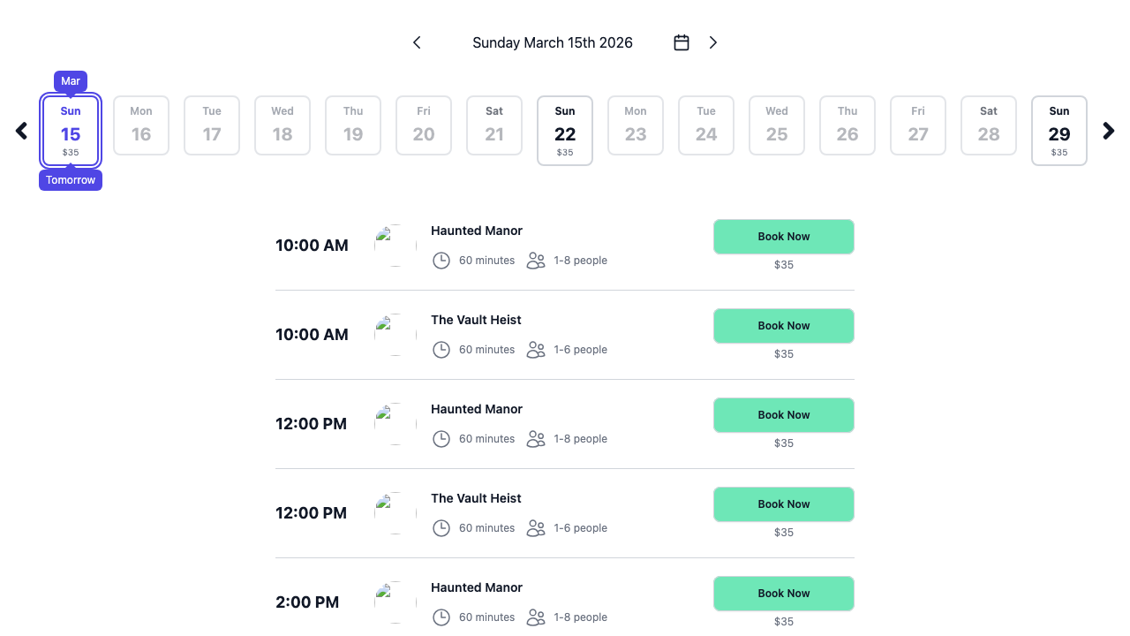Book Now for the 12:00 PM Vault Heist session
Screen dimensions: 1130x636
783,503
